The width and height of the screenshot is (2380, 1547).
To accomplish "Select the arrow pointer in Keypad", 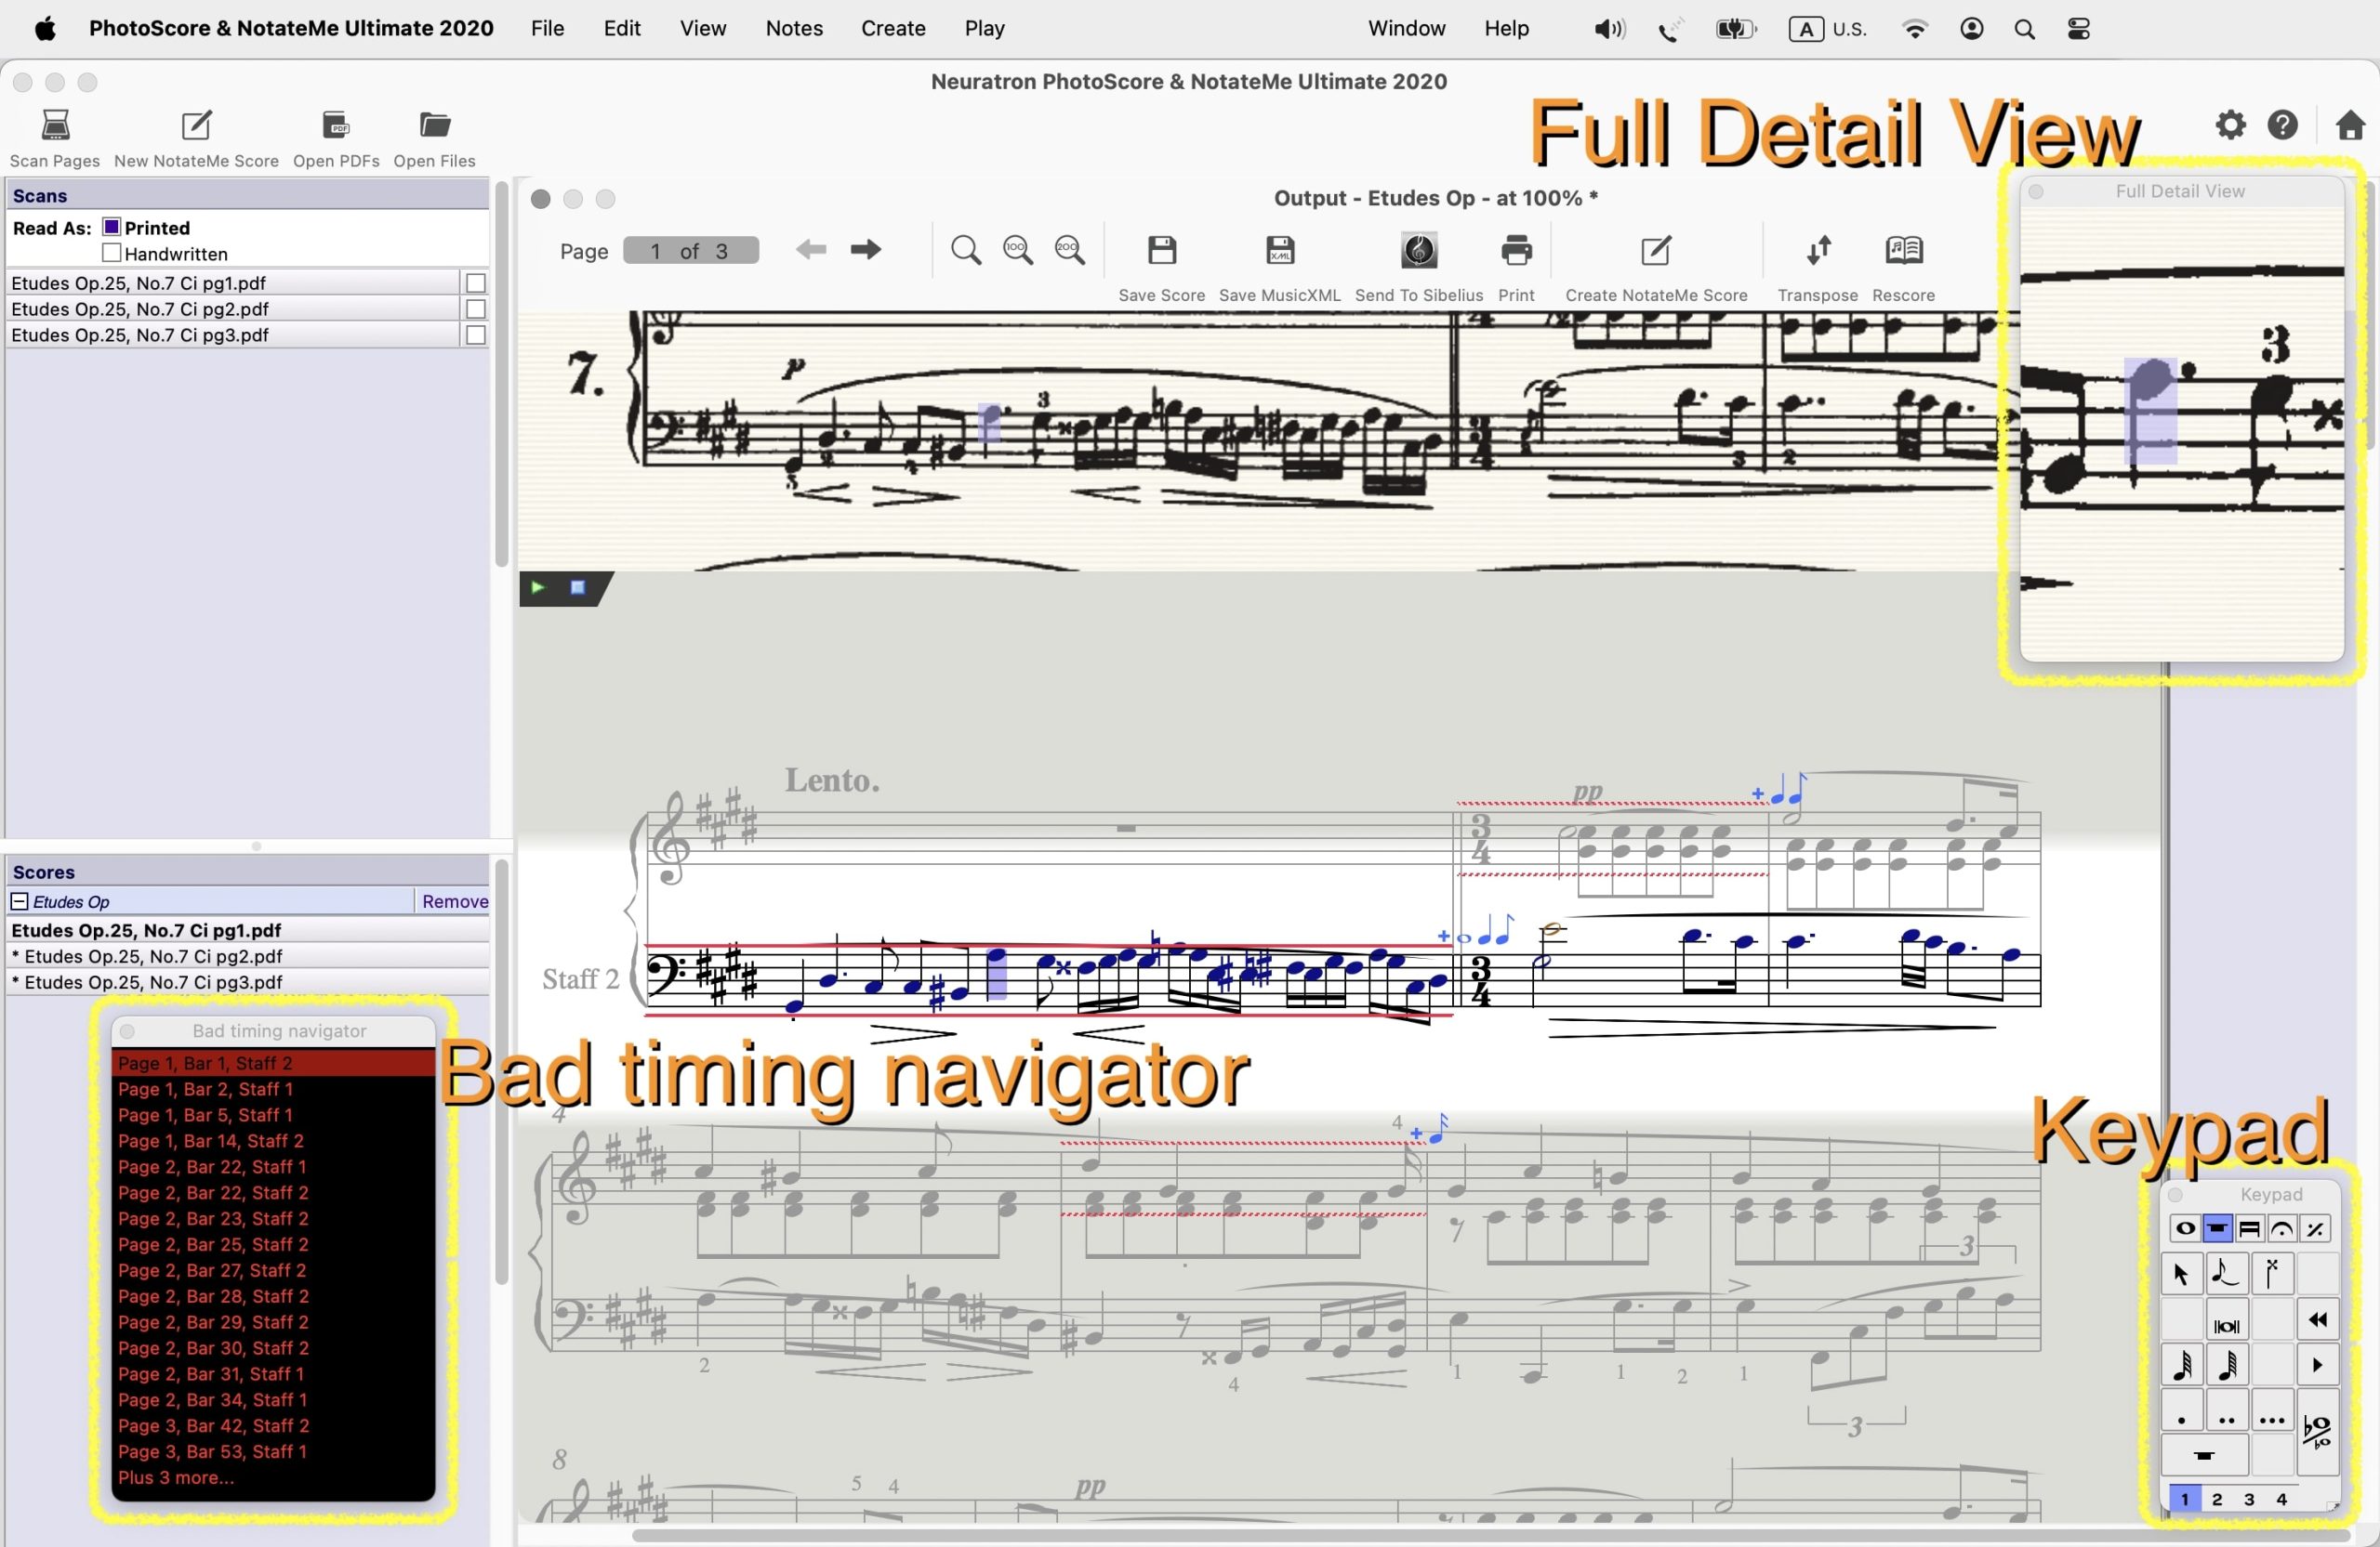I will [x=2181, y=1274].
